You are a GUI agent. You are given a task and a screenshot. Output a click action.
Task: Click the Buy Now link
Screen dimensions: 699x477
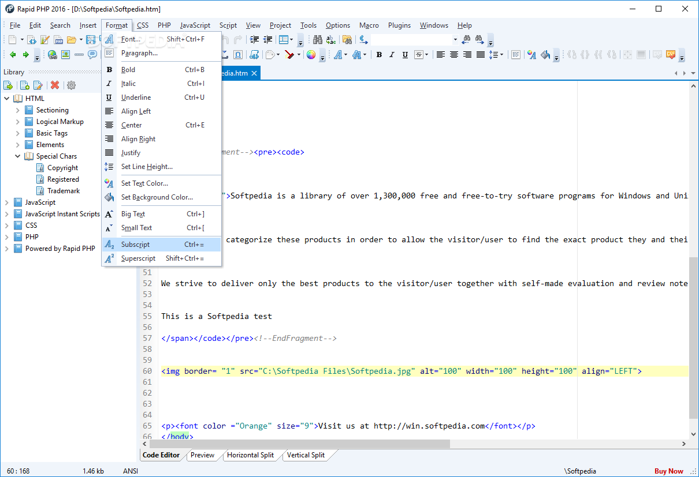click(x=669, y=471)
